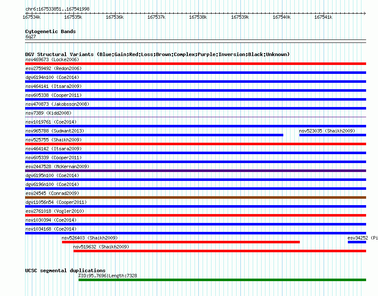Click nsv464141 (Itsara2009) variant label
Screen dimensions: 378x296
coord(54,86)
